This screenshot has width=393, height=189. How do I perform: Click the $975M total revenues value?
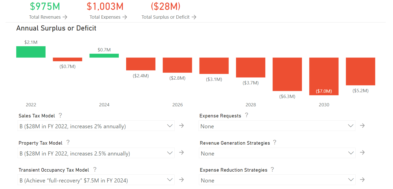click(45, 6)
